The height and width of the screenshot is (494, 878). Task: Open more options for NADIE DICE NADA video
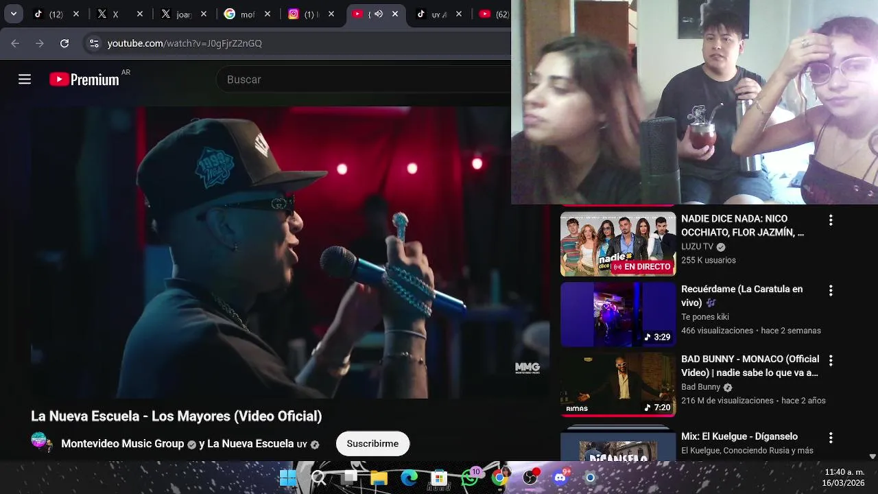point(831,220)
